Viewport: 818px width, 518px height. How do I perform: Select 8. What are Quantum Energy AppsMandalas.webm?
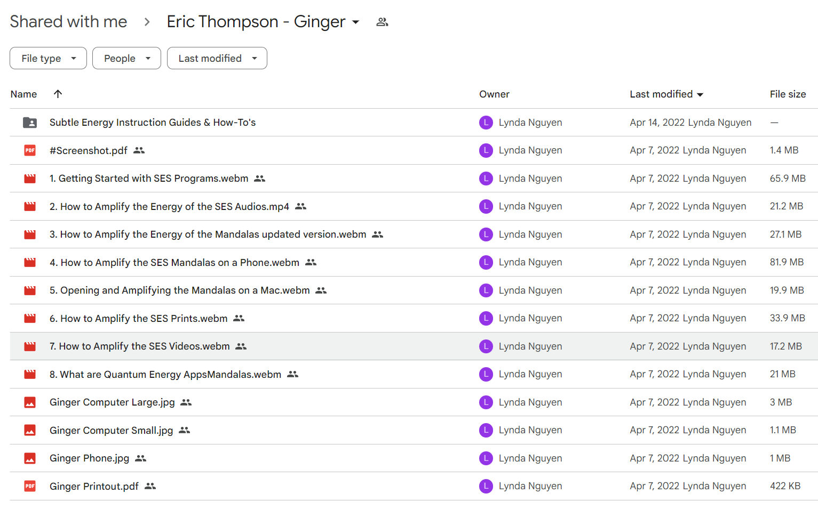[x=165, y=374]
